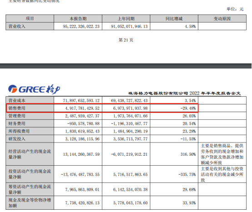Click the 研发投入 row label

[17, 139]
